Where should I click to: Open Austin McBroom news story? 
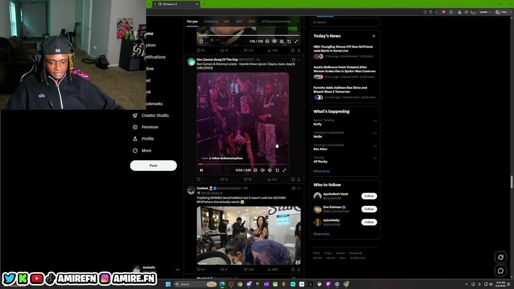point(345,72)
